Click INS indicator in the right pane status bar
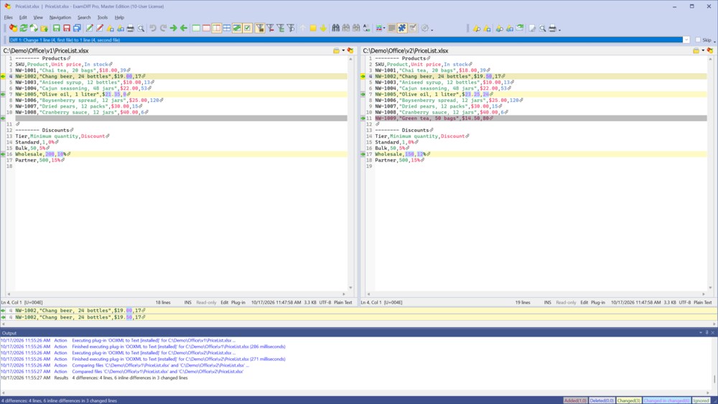Viewport: 718px width, 404px height. (548, 302)
